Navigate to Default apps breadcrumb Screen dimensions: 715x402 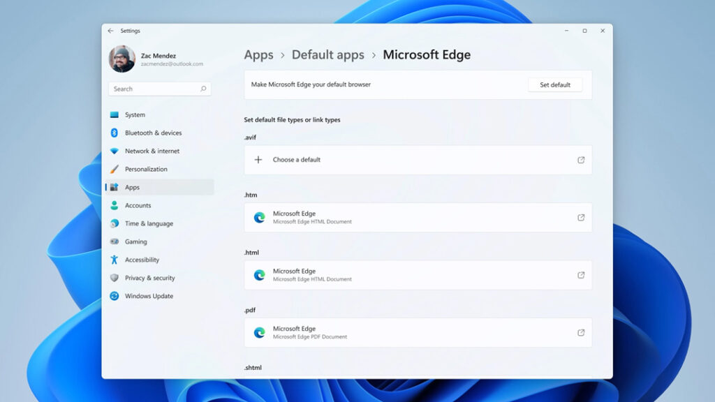328,54
